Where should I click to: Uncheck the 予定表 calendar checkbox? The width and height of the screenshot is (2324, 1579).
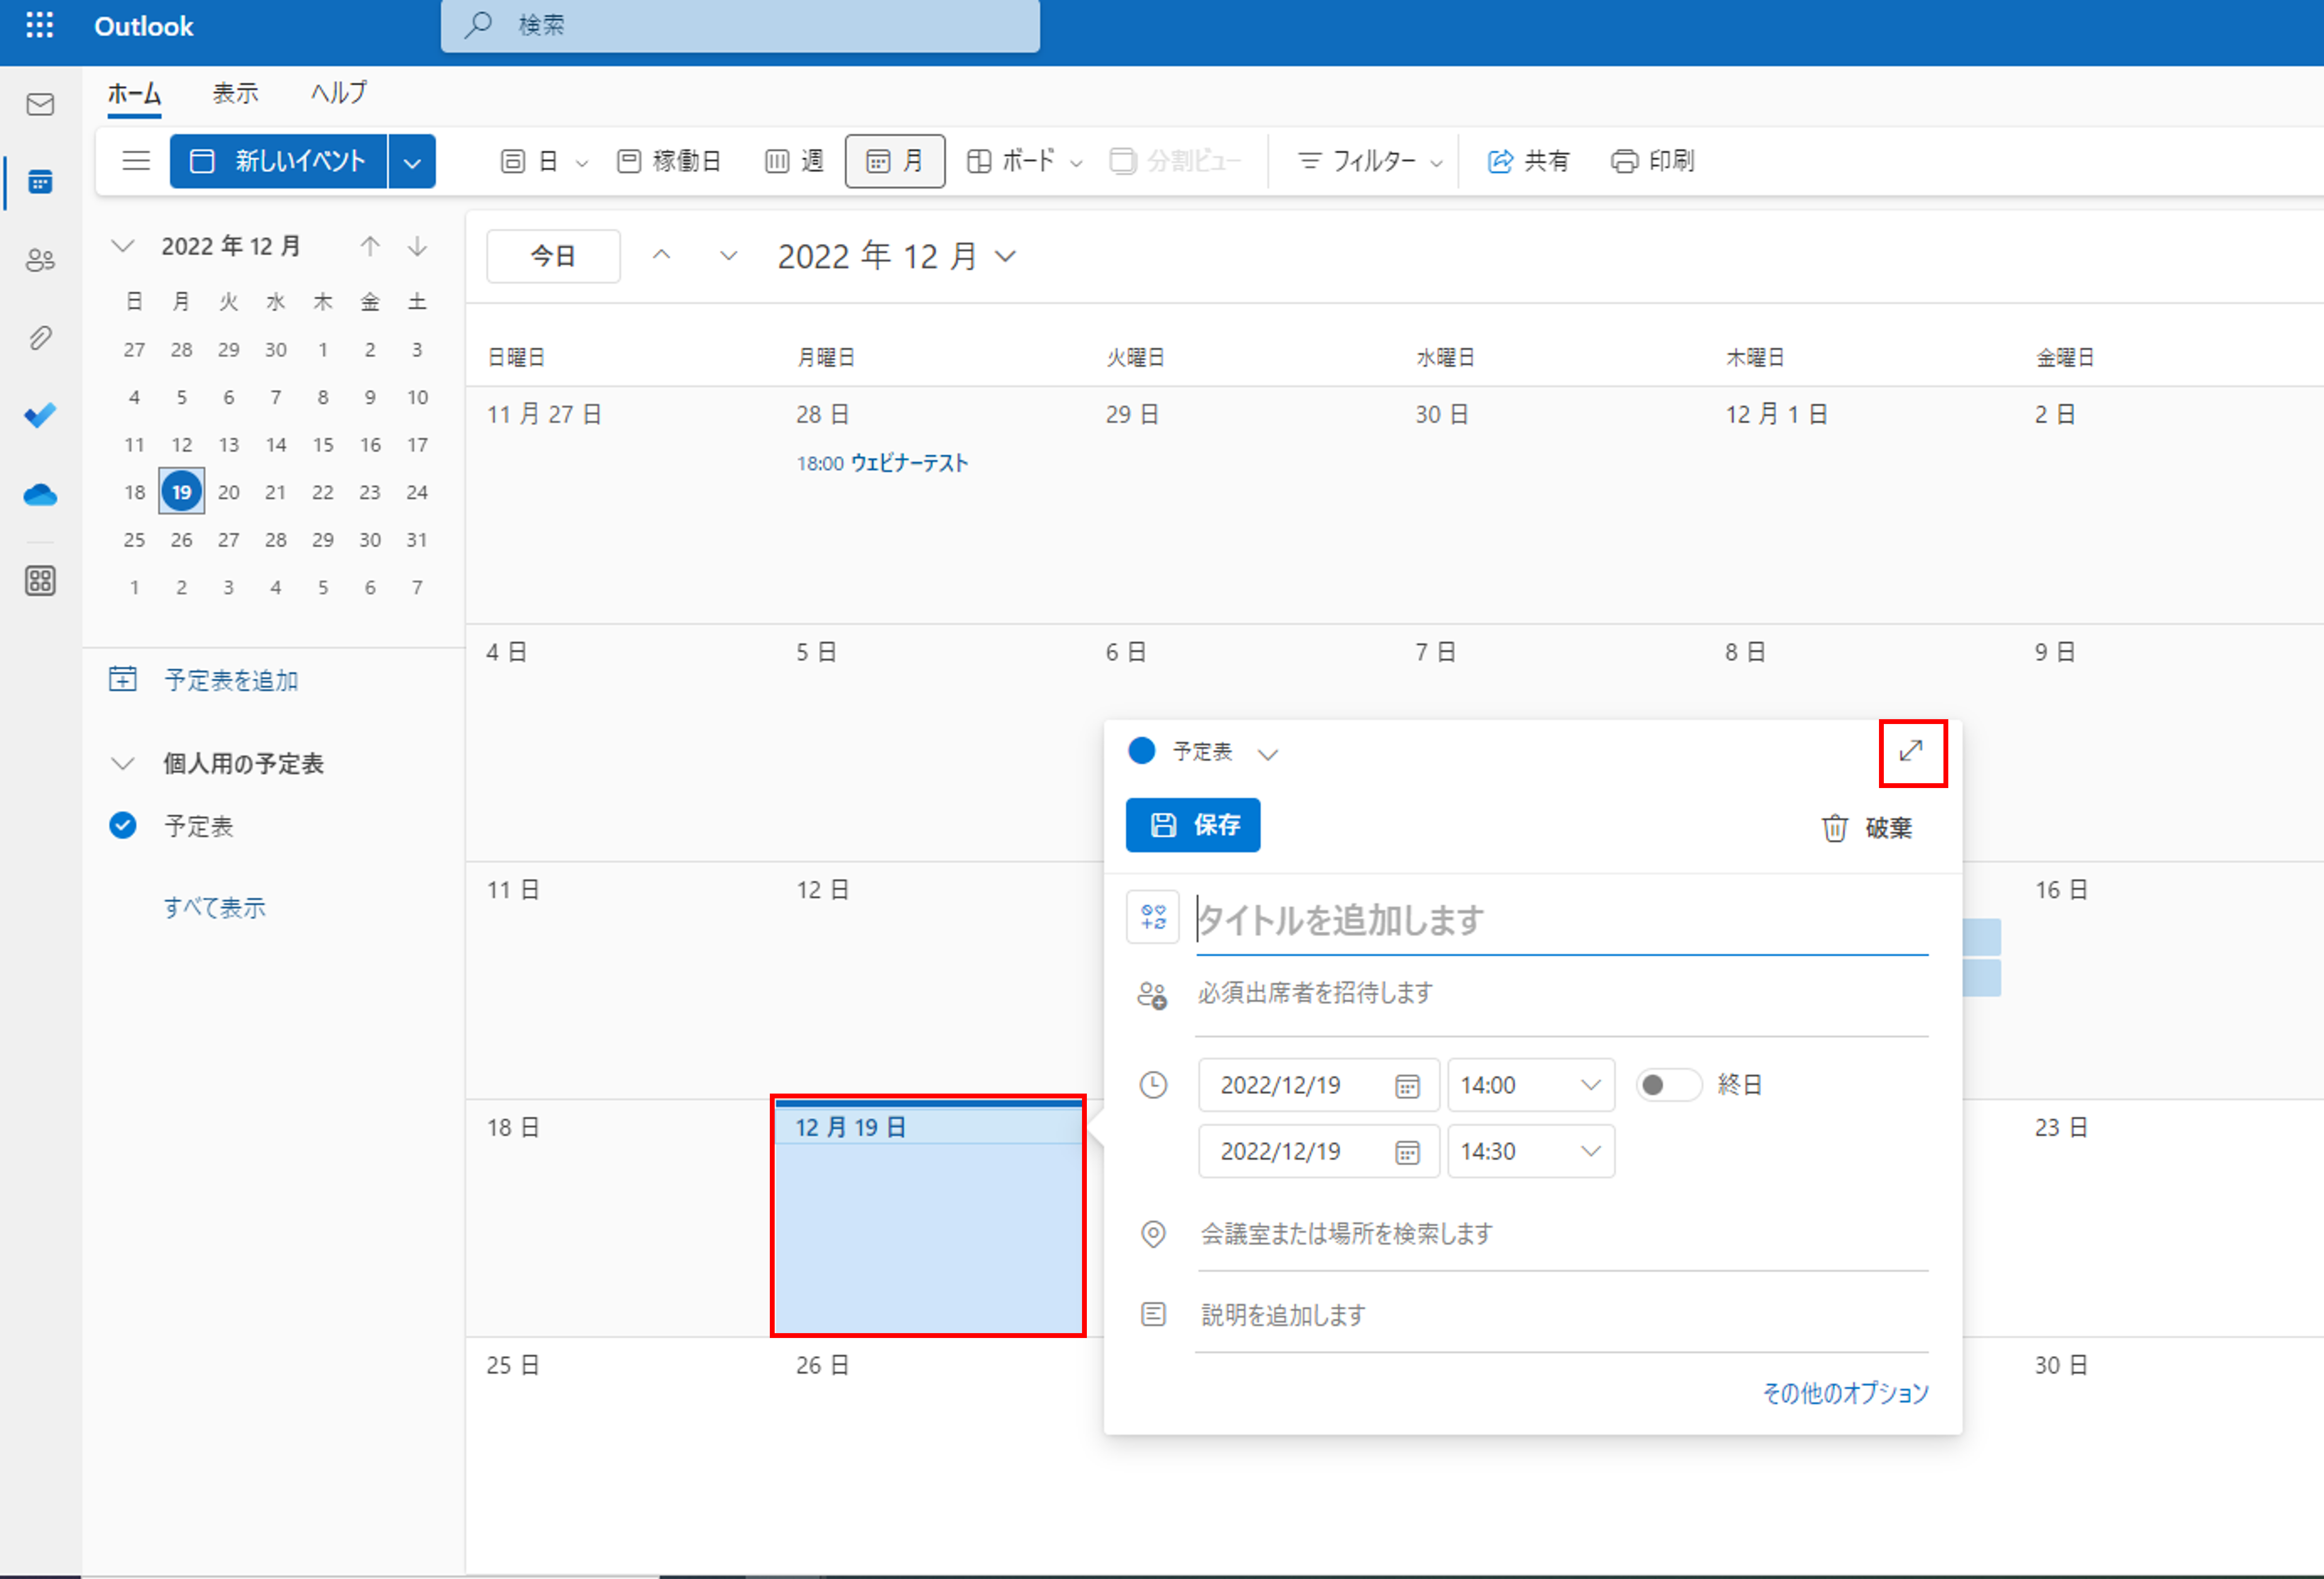[x=123, y=825]
